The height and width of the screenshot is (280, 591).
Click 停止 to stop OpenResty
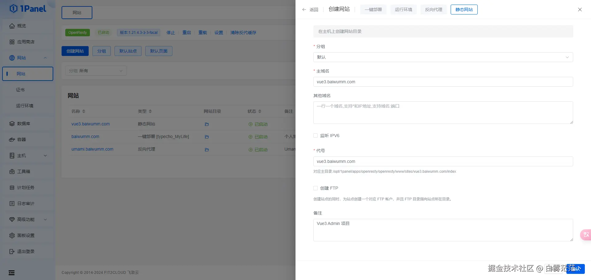tap(171, 33)
